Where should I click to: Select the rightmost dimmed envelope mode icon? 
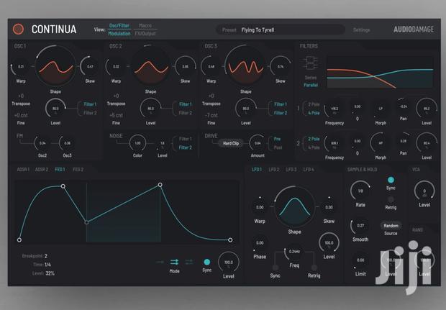(x=189, y=262)
